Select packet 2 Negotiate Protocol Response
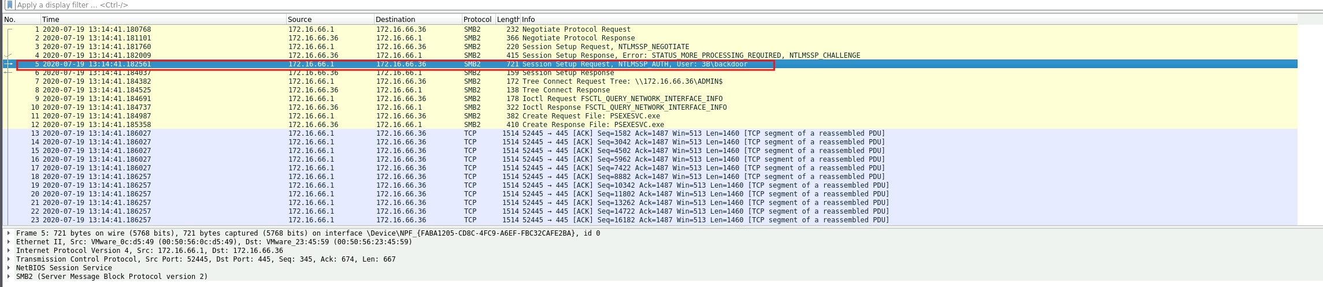Image resolution: width=1323 pixels, height=287 pixels. [x=650, y=38]
